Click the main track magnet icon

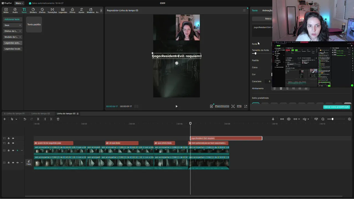(x=282, y=119)
